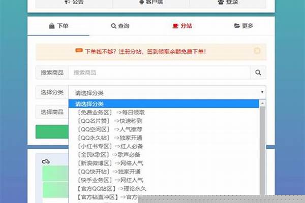Choose 官方QQ钻区 理论永久 option
Viewport: 305px width, 203px height.
(164, 188)
